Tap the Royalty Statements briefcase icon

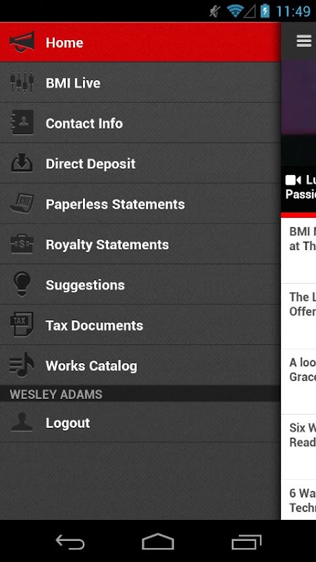click(x=22, y=244)
